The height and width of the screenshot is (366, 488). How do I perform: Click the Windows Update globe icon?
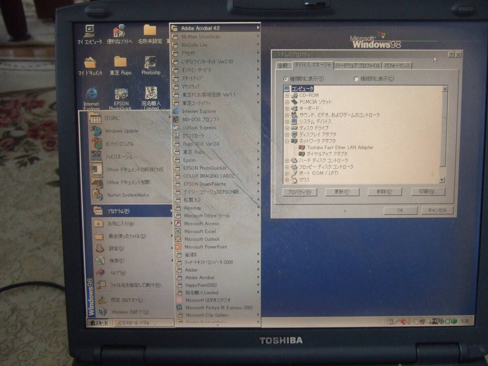click(96, 131)
